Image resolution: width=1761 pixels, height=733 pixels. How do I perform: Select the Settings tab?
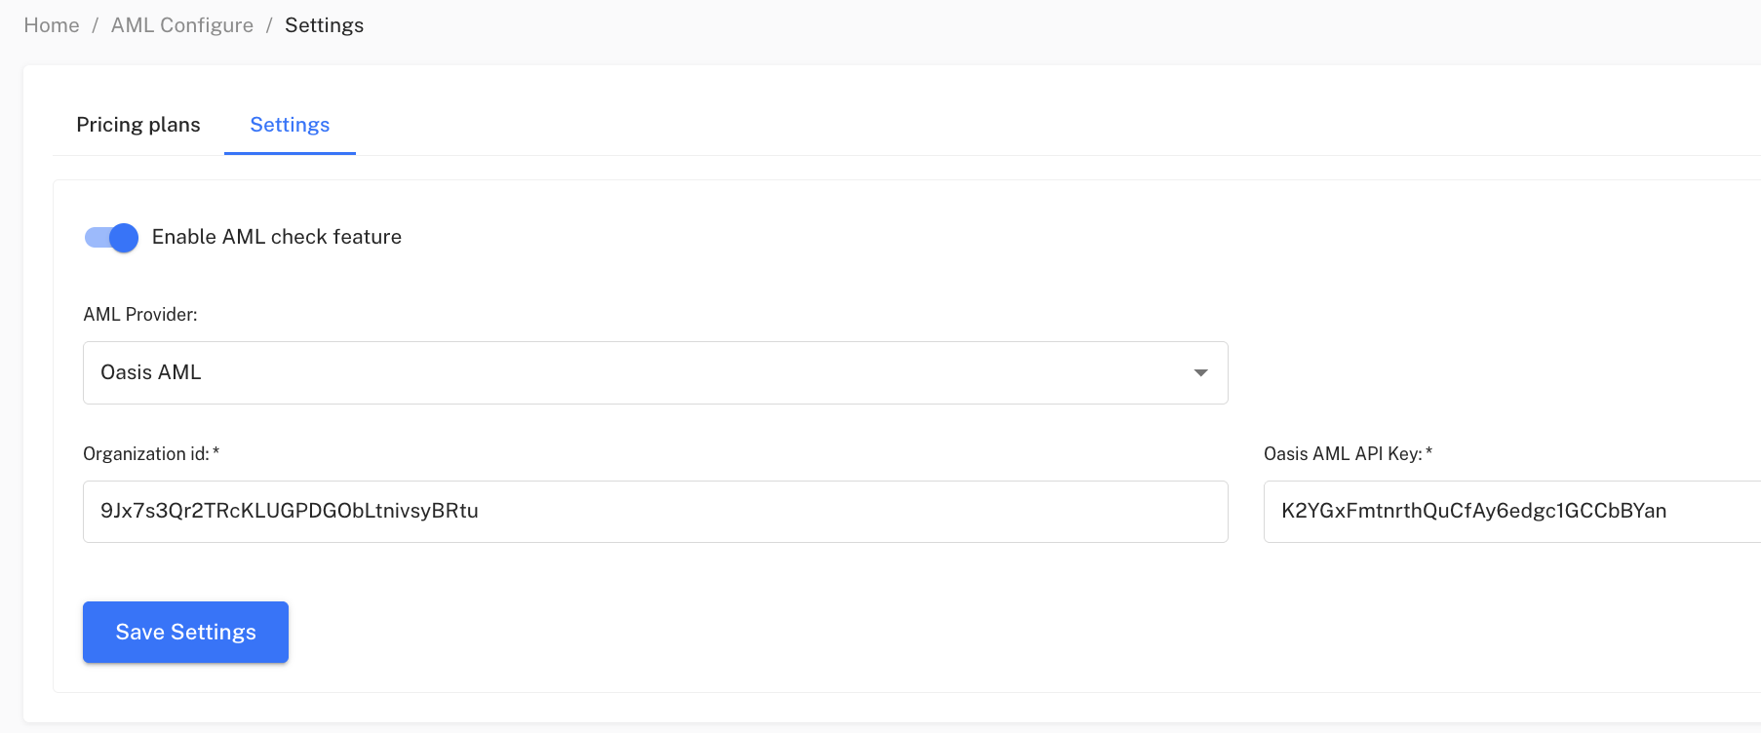(x=290, y=125)
